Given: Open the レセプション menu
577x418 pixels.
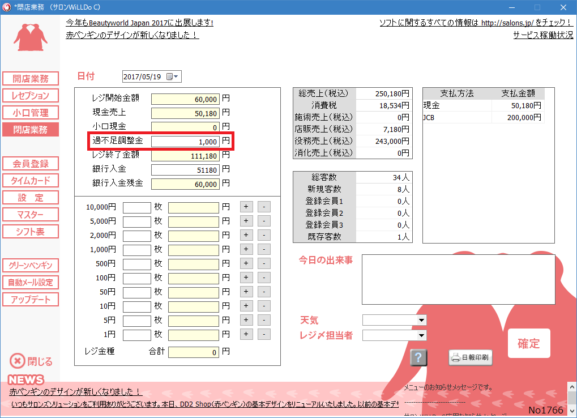Looking at the screenshot, I should point(31,96).
